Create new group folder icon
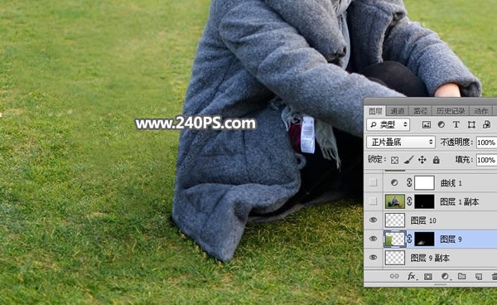The width and height of the screenshot is (497, 305). 462,277
